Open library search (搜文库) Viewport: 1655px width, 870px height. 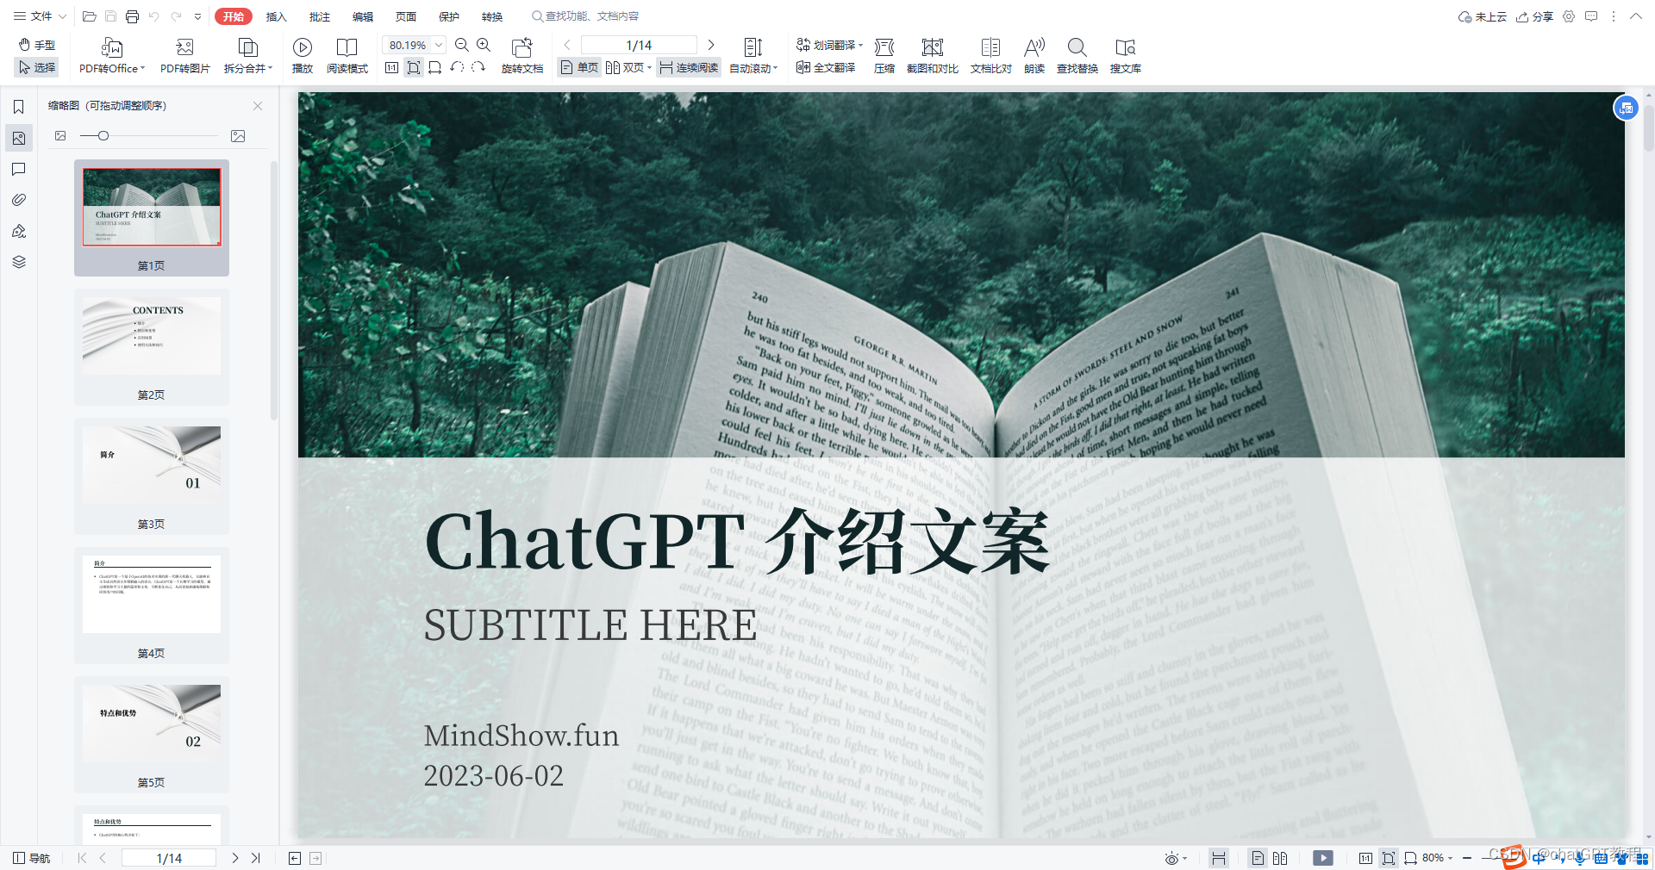[1126, 56]
